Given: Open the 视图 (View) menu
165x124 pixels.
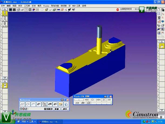Looking at the screenshot, I should [14, 6].
